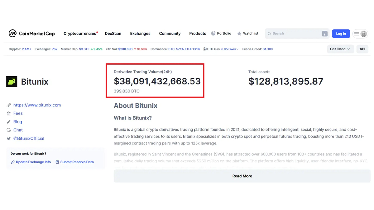
Task: Click the Blog pencil icon
Action: (9, 122)
